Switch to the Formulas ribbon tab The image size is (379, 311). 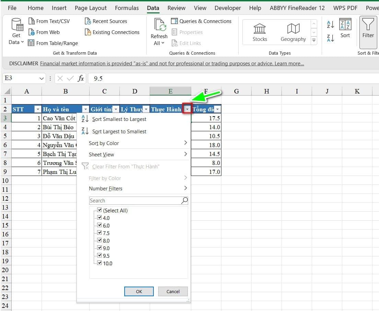127,8
